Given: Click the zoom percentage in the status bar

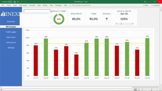Looking at the screenshot, I should point(160,90).
